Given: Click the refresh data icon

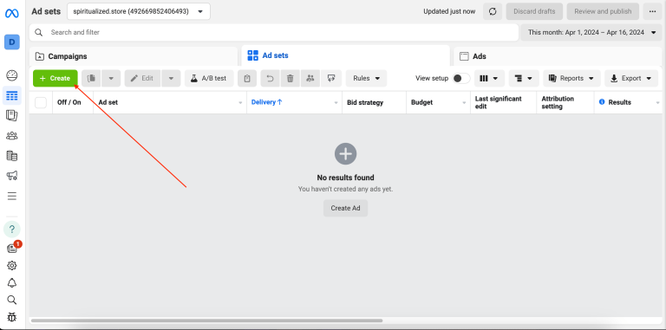Looking at the screenshot, I should pyautogui.click(x=493, y=11).
